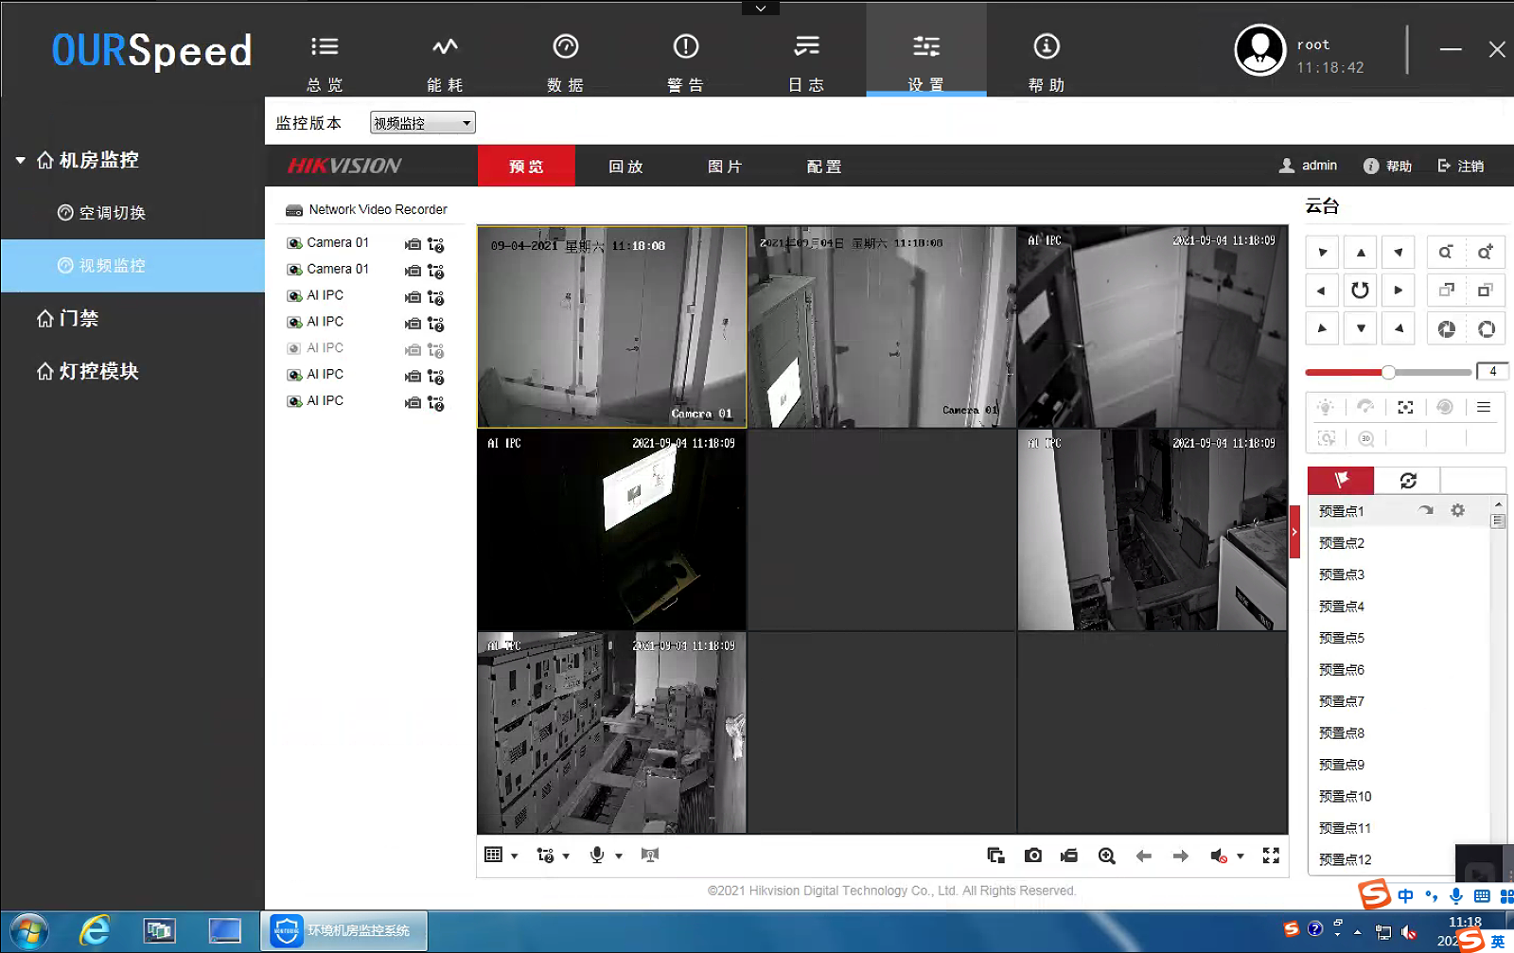The height and width of the screenshot is (953, 1514).
Task: Open the 监控版本 dropdown
Action: coord(422,123)
